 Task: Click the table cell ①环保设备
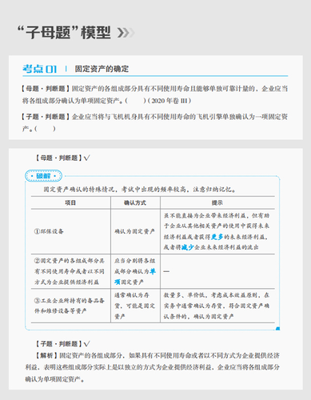(49, 231)
